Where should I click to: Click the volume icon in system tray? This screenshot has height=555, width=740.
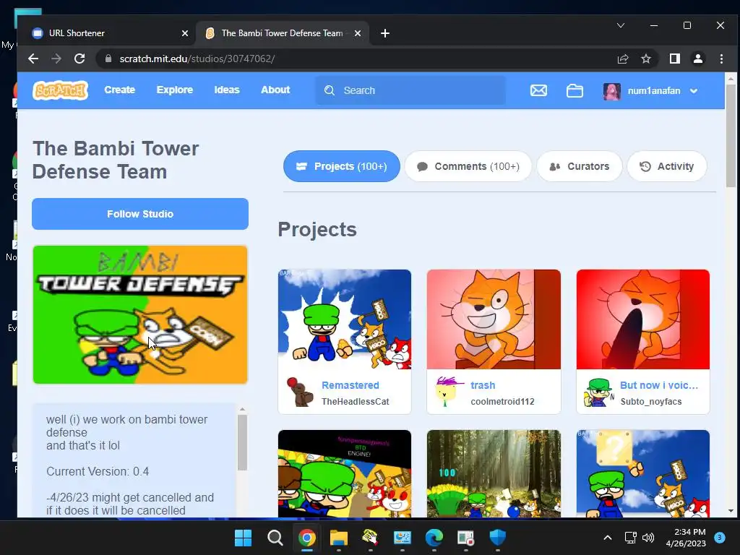[648, 538]
